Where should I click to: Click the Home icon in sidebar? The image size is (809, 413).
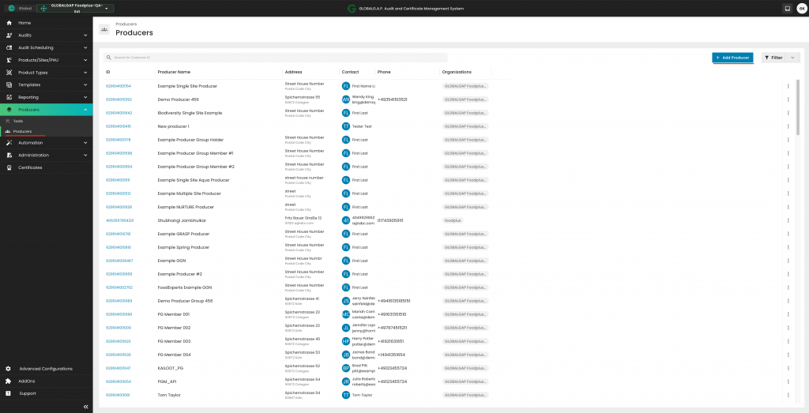9,23
